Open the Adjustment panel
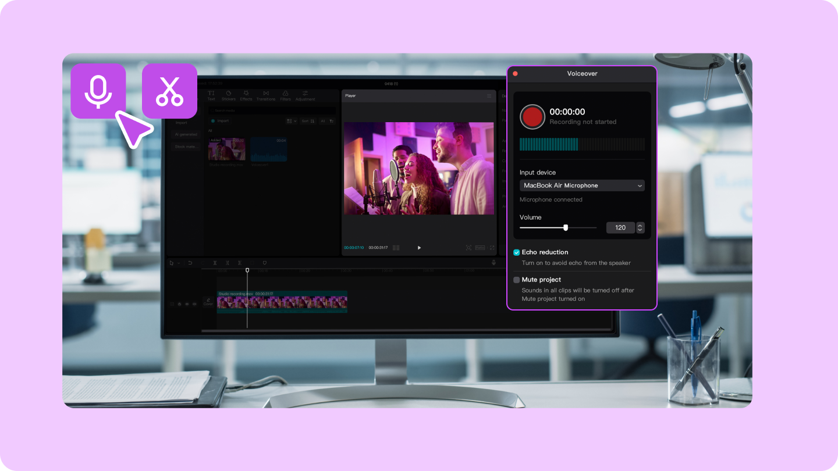Viewport: 838px width, 471px height. coord(306,96)
